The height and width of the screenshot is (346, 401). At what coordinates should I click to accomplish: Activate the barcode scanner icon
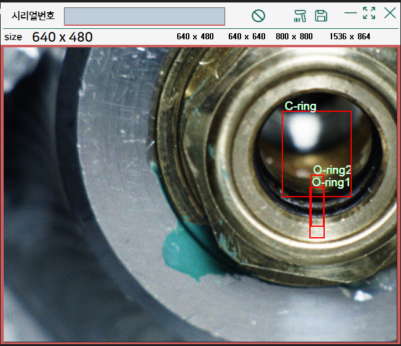(300, 16)
